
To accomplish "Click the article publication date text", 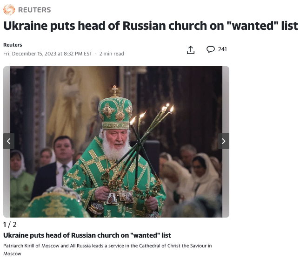I will 47,54.
